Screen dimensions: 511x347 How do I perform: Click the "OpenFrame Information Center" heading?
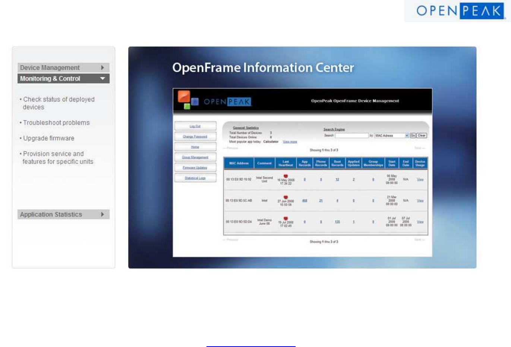pyautogui.click(x=263, y=68)
